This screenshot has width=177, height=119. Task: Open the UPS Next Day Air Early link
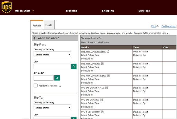coord(93,52)
